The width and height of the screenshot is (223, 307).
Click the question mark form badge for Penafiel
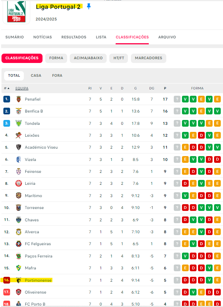(x=177, y=99)
